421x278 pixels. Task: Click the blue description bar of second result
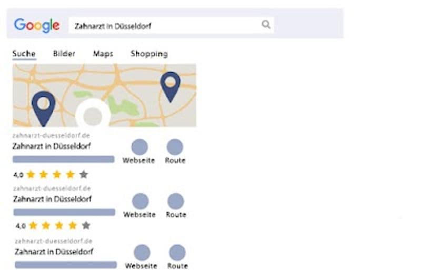64,212
